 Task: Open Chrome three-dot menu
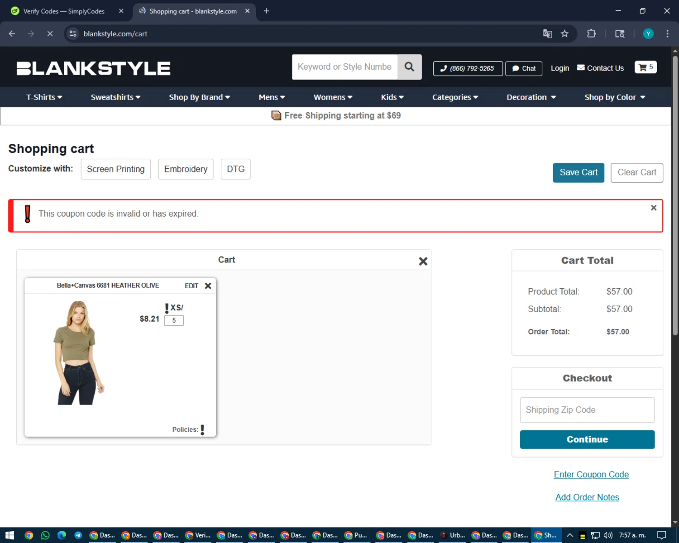pos(667,33)
